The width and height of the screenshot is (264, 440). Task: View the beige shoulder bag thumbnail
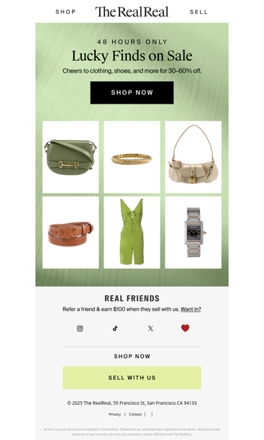point(193,157)
